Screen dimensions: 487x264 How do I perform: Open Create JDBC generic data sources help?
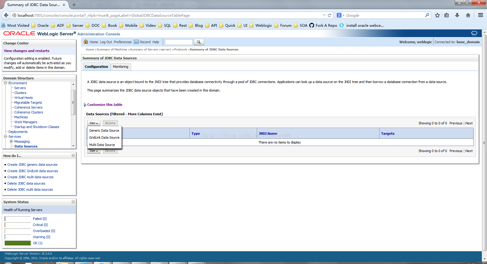32,165
